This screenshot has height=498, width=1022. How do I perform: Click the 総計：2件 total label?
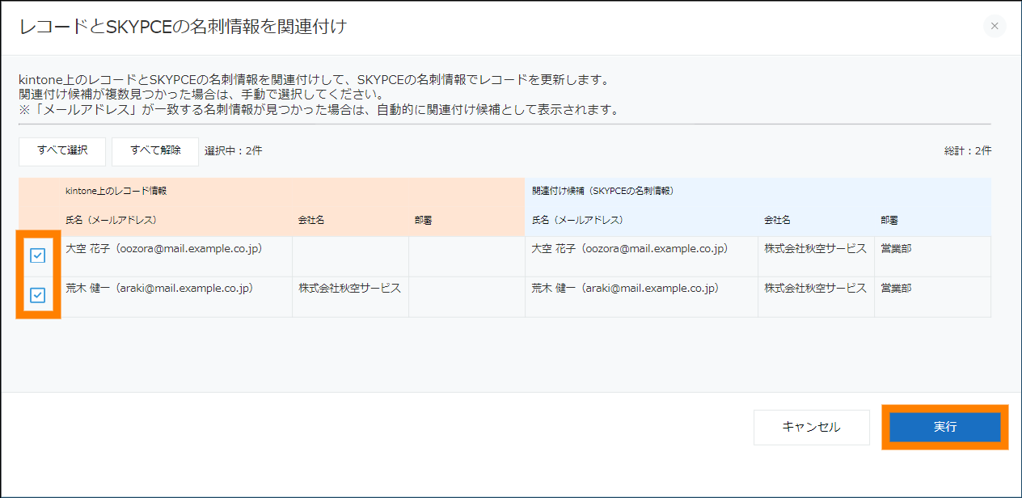[968, 150]
